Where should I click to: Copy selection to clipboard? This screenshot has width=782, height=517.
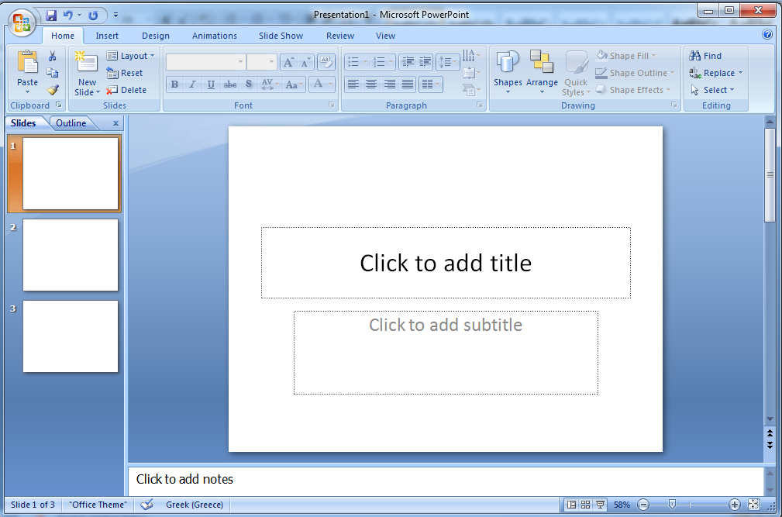point(53,73)
